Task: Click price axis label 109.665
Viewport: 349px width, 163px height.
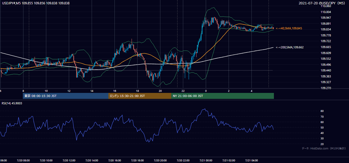Action: 326,47
